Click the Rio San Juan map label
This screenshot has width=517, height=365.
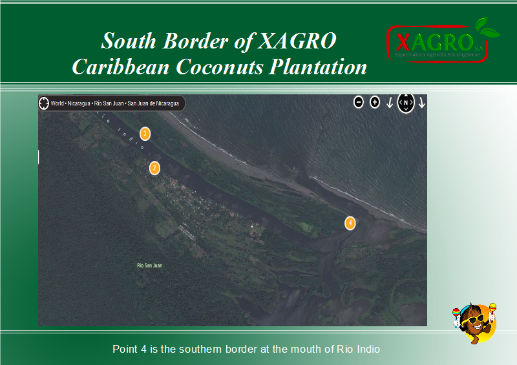150,265
